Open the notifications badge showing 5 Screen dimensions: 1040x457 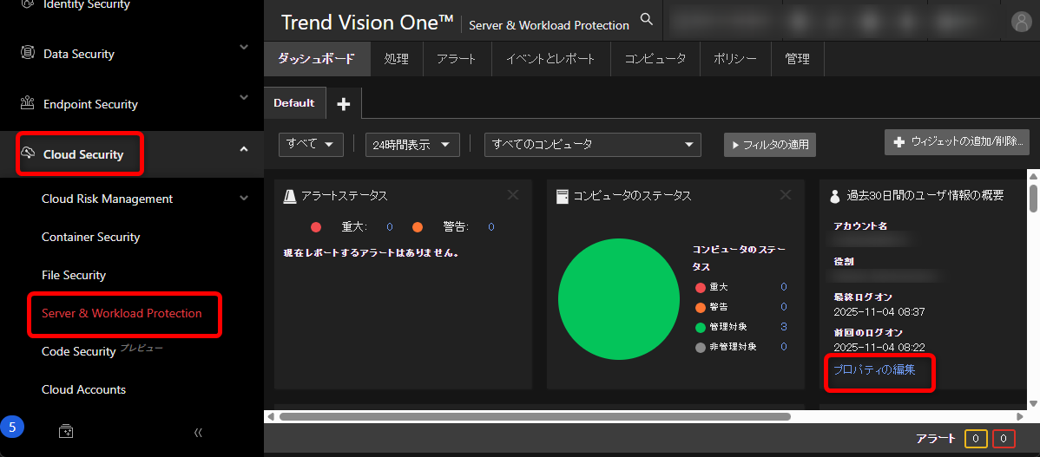tap(12, 428)
